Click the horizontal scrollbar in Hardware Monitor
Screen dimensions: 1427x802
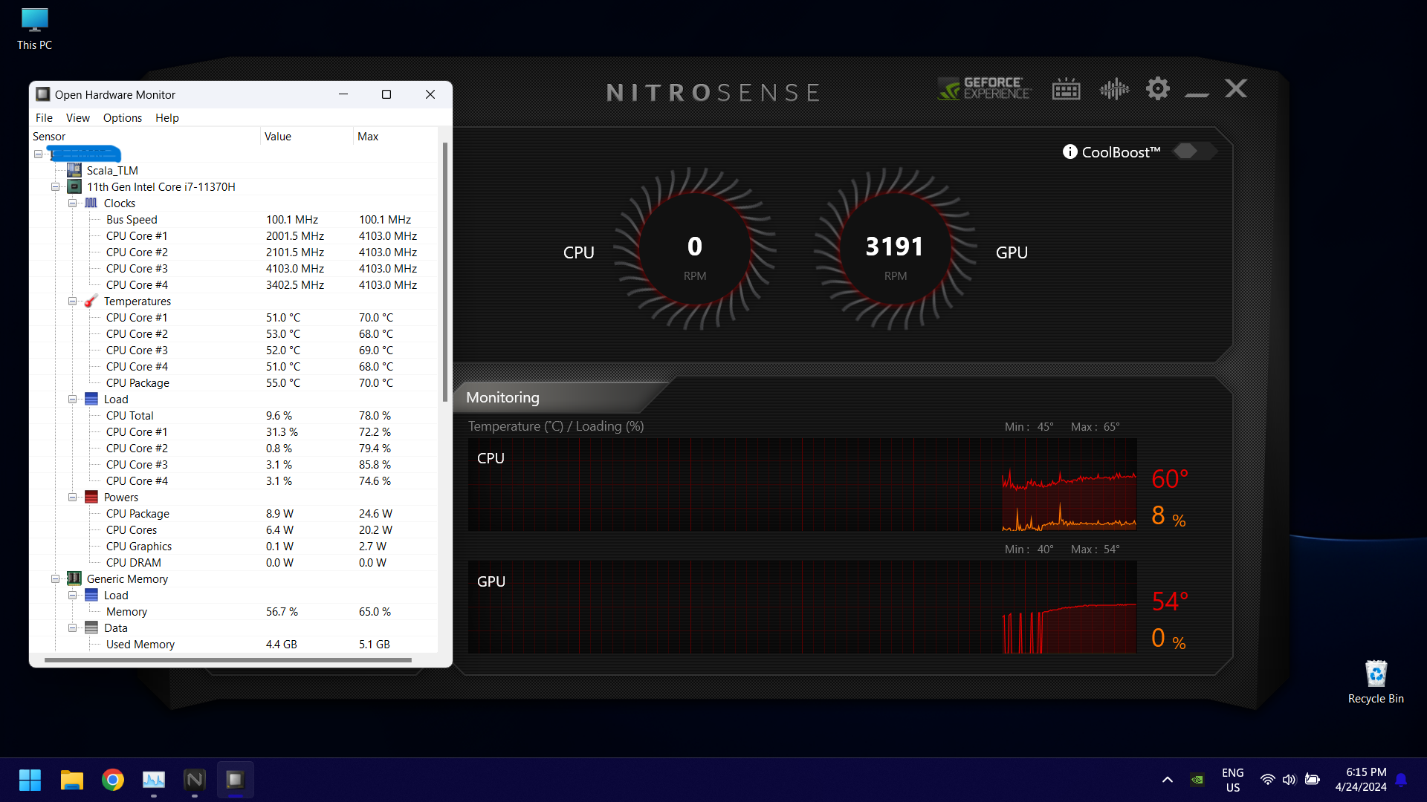point(227,659)
